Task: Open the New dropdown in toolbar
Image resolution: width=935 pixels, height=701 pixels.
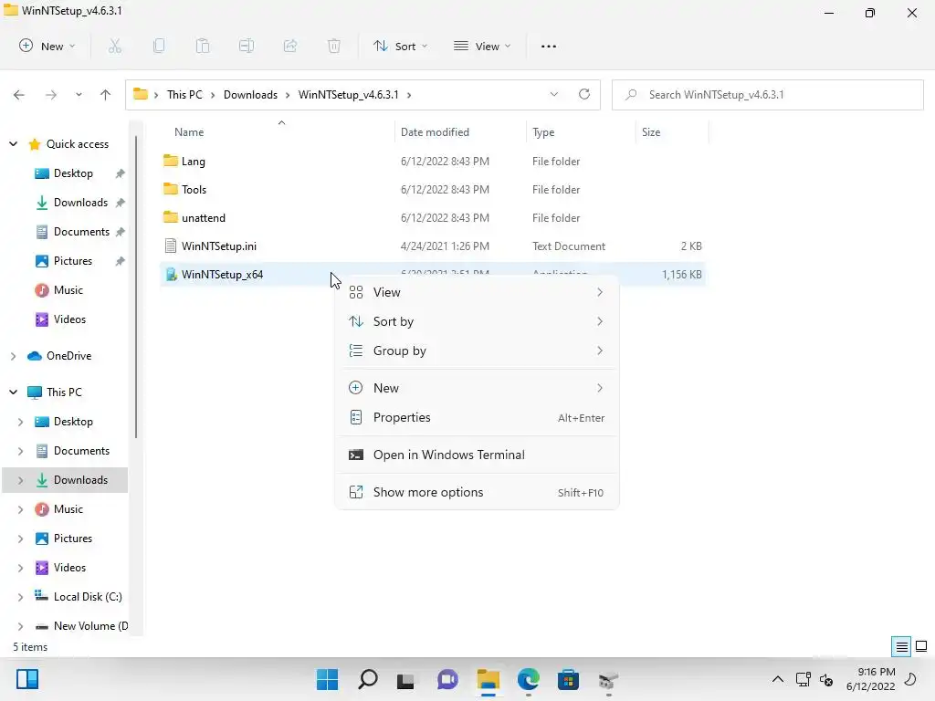Action: (x=47, y=46)
